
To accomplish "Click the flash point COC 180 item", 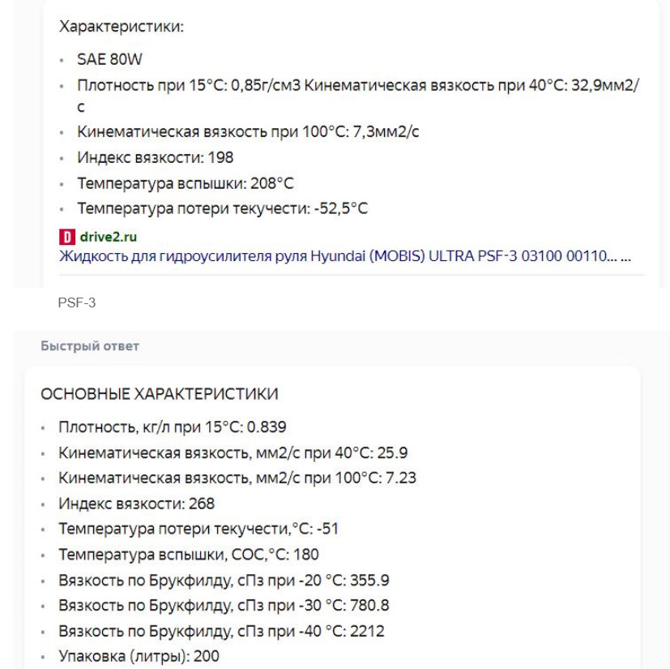I will pos(188,554).
